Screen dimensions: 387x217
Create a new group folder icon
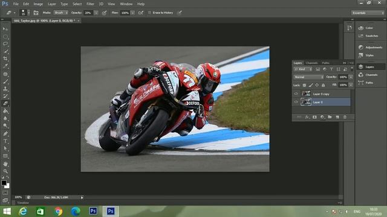[330, 117]
